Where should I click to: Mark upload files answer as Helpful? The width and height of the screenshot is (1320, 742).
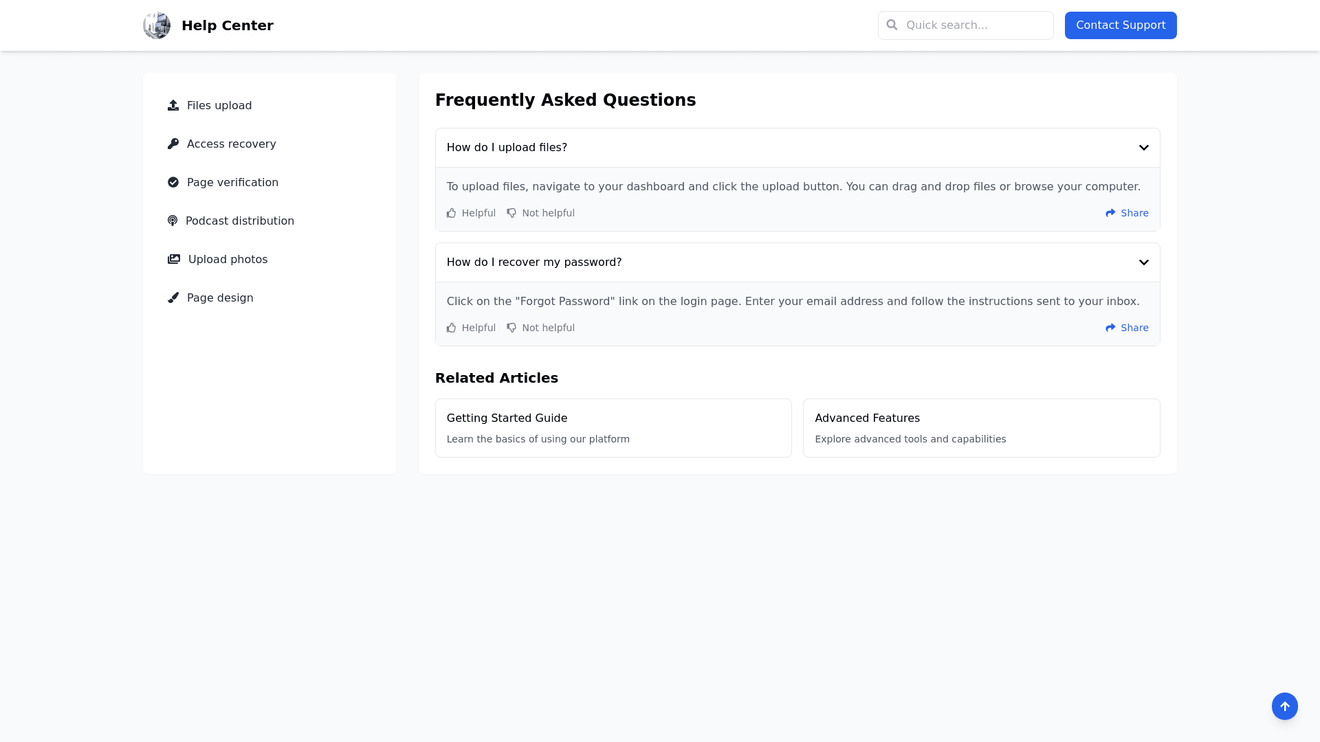coord(471,213)
